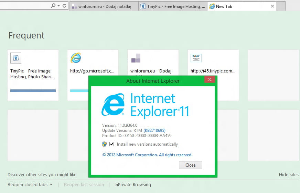This screenshot has height=193, width=300.
Task: Click the large Internet Explorer 11 logo
Action: point(113,104)
